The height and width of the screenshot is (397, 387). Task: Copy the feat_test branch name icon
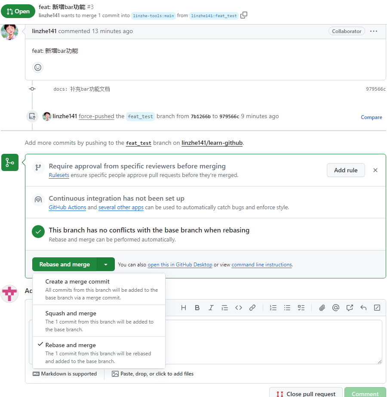tap(243, 15)
